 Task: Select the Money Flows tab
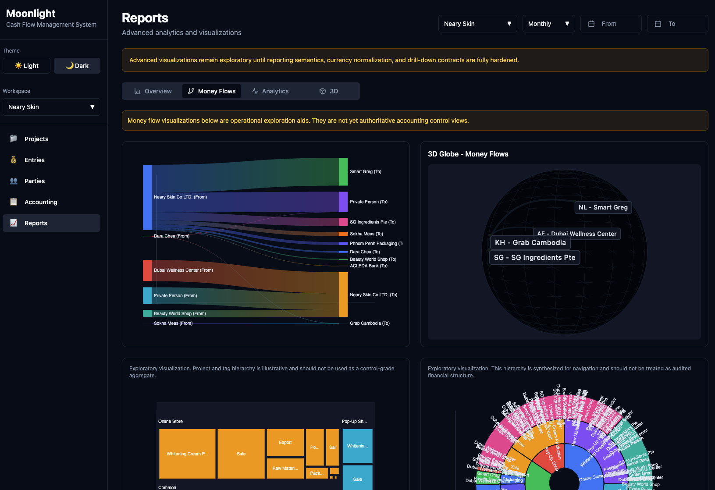(212, 91)
